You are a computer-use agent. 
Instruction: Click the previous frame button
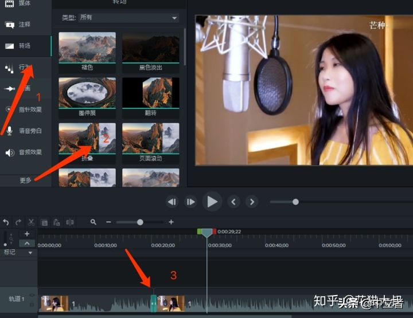[x=172, y=202]
